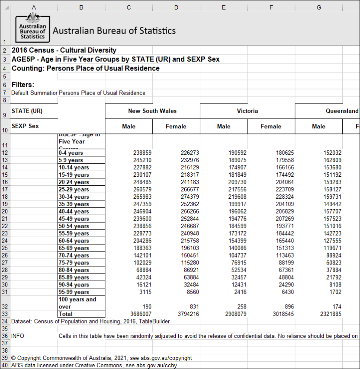Click the 'Victoria' header cell
Image resolution: width=360 pixels, height=369 pixels.
click(x=247, y=111)
